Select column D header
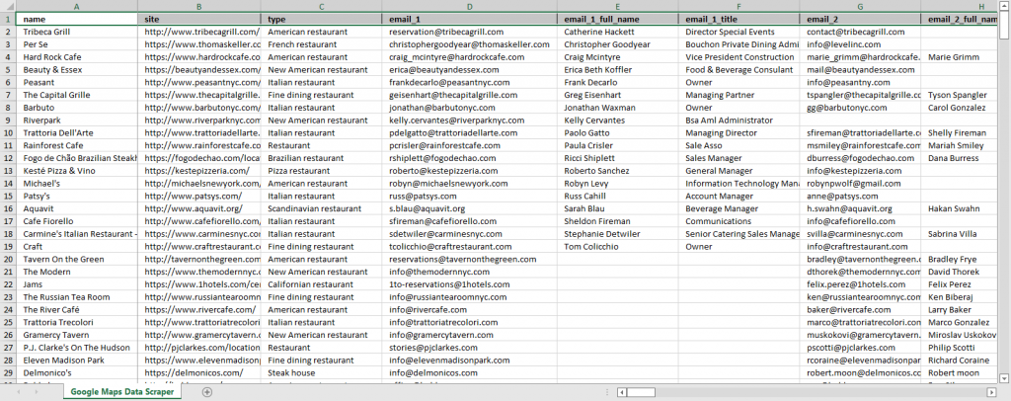This screenshot has height=401, width=1011. tap(469, 6)
